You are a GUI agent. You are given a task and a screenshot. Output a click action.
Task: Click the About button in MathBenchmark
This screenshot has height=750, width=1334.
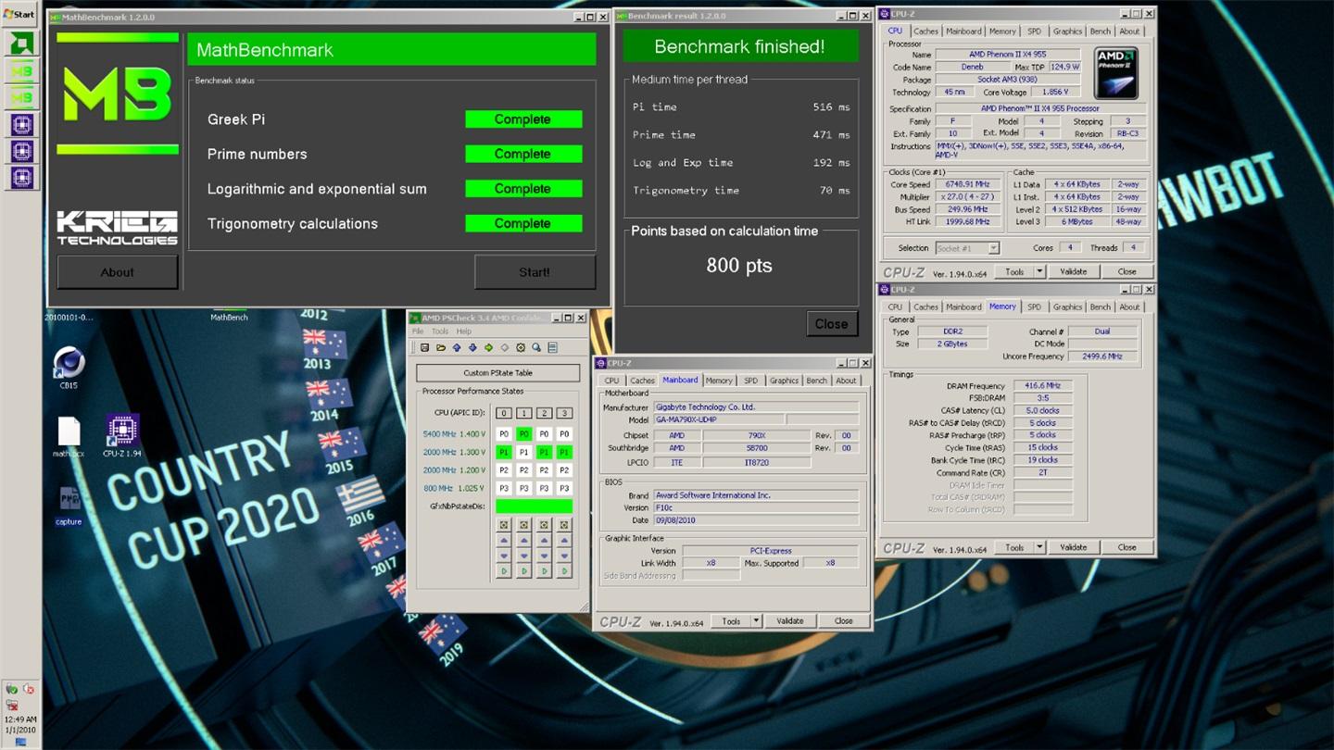tap(118, 272)
